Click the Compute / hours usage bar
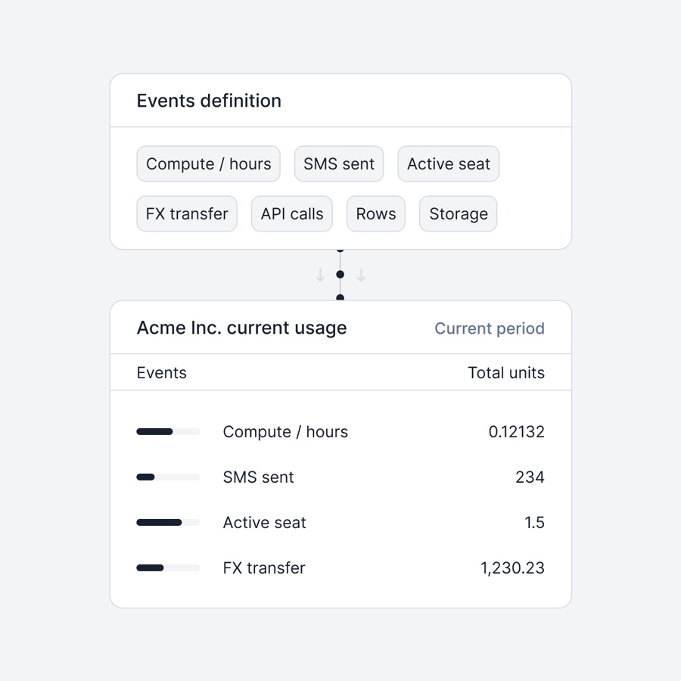 168,432
